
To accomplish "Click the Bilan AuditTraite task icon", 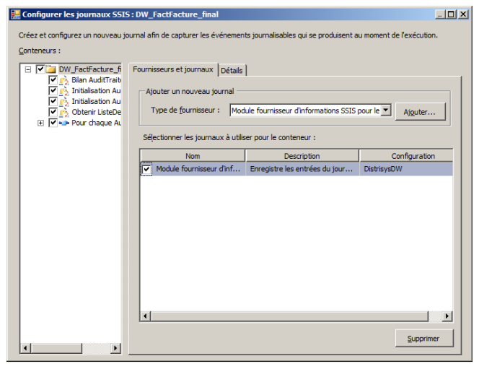I will click(x=63, y=80).
